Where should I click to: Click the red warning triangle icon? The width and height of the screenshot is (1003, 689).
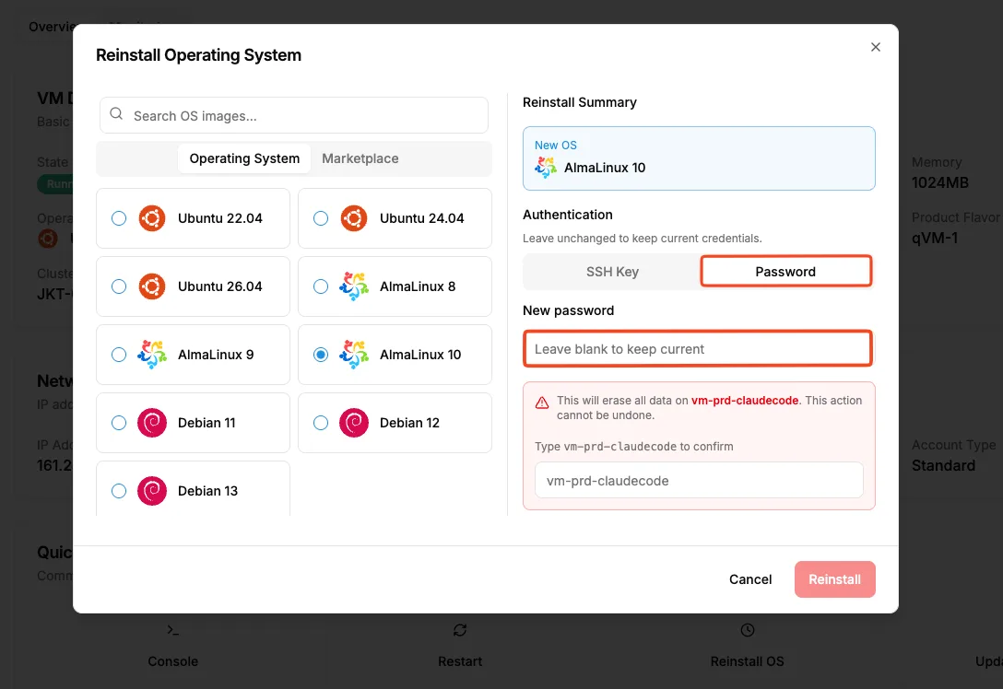(542, 403)
